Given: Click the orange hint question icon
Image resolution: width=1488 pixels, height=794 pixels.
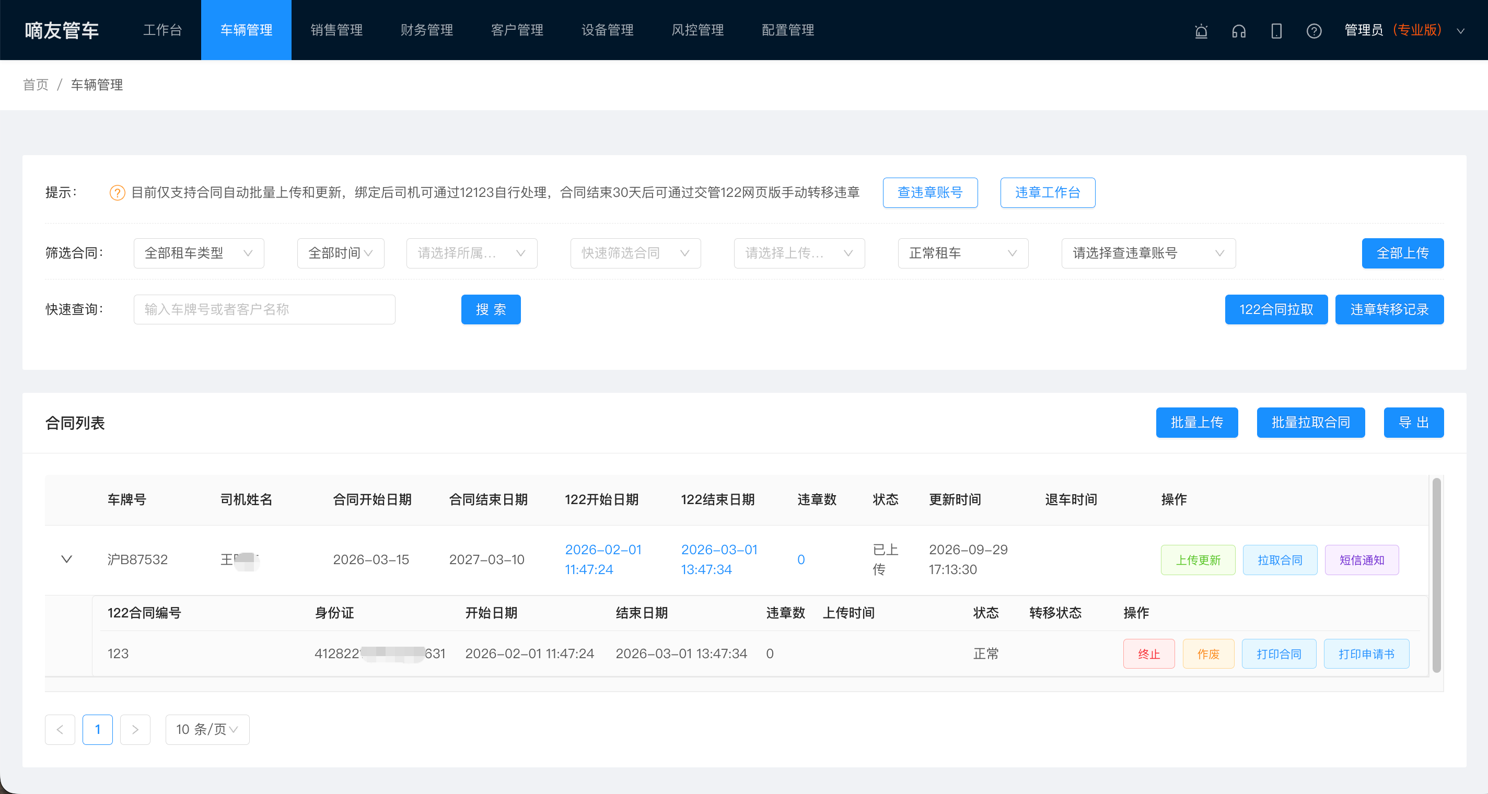Looking at the screenshot, I should pyautogui.click(x=117, y=192).
